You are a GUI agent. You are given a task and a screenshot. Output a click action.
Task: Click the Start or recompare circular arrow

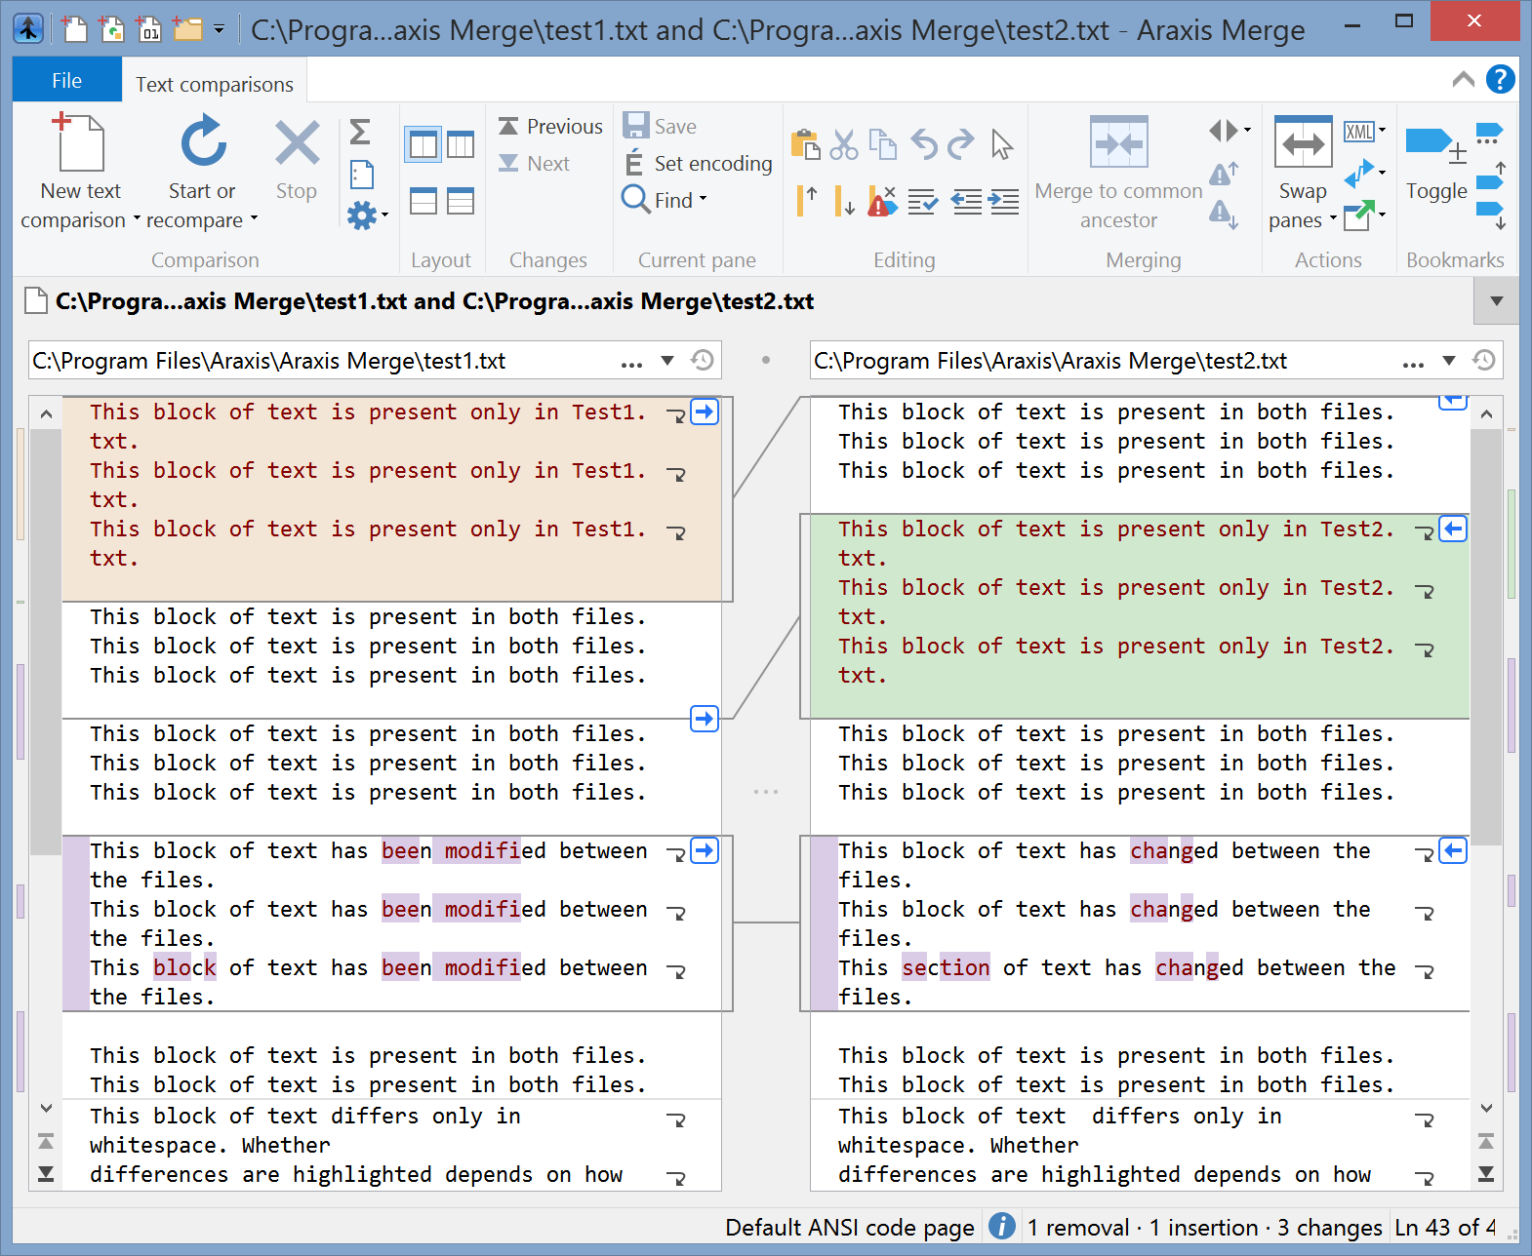coord(203,141)
